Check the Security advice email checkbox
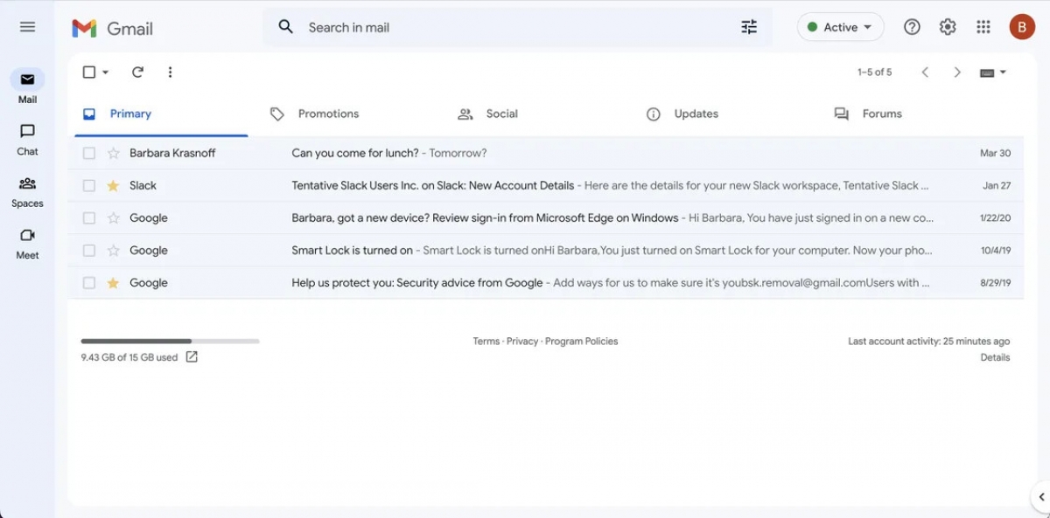1050x518 pixels. (x=88, y=282)
